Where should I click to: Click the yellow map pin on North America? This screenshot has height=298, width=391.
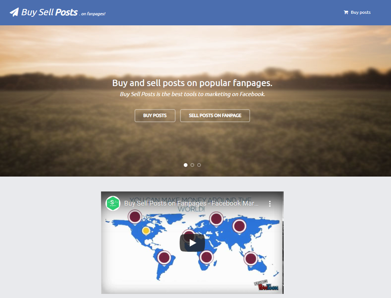pos(146,231)
